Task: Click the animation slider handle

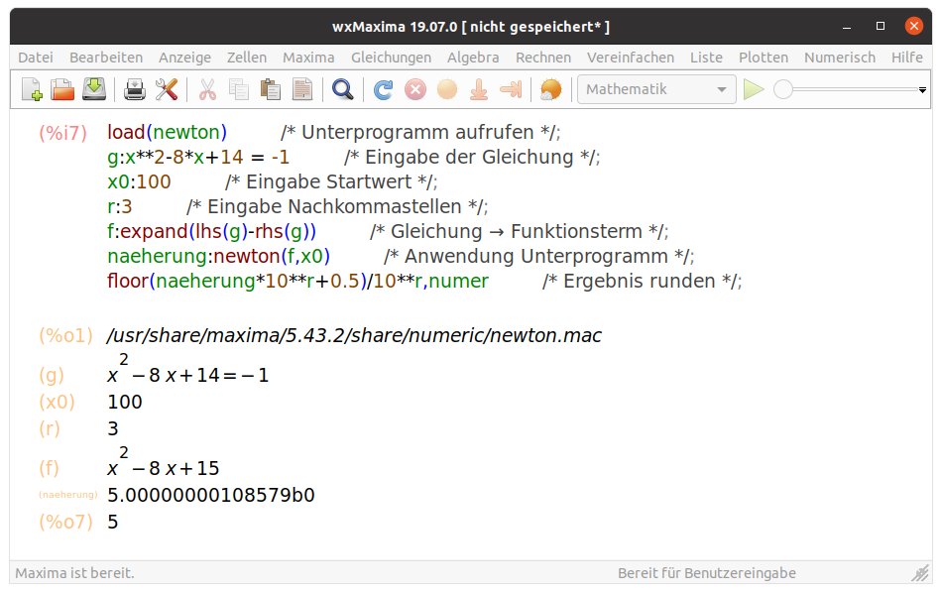Action: pos(782,89)
